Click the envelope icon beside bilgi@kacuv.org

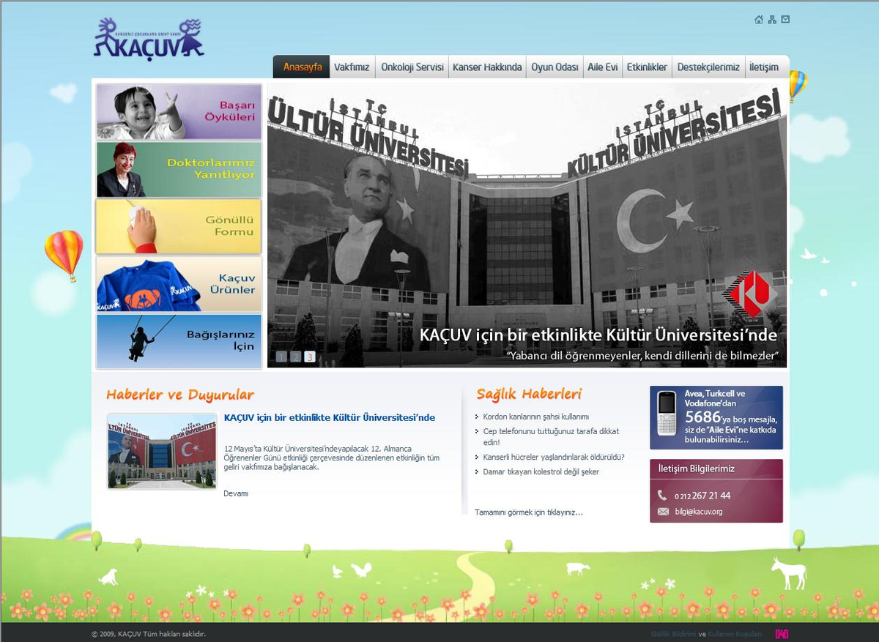663,512
